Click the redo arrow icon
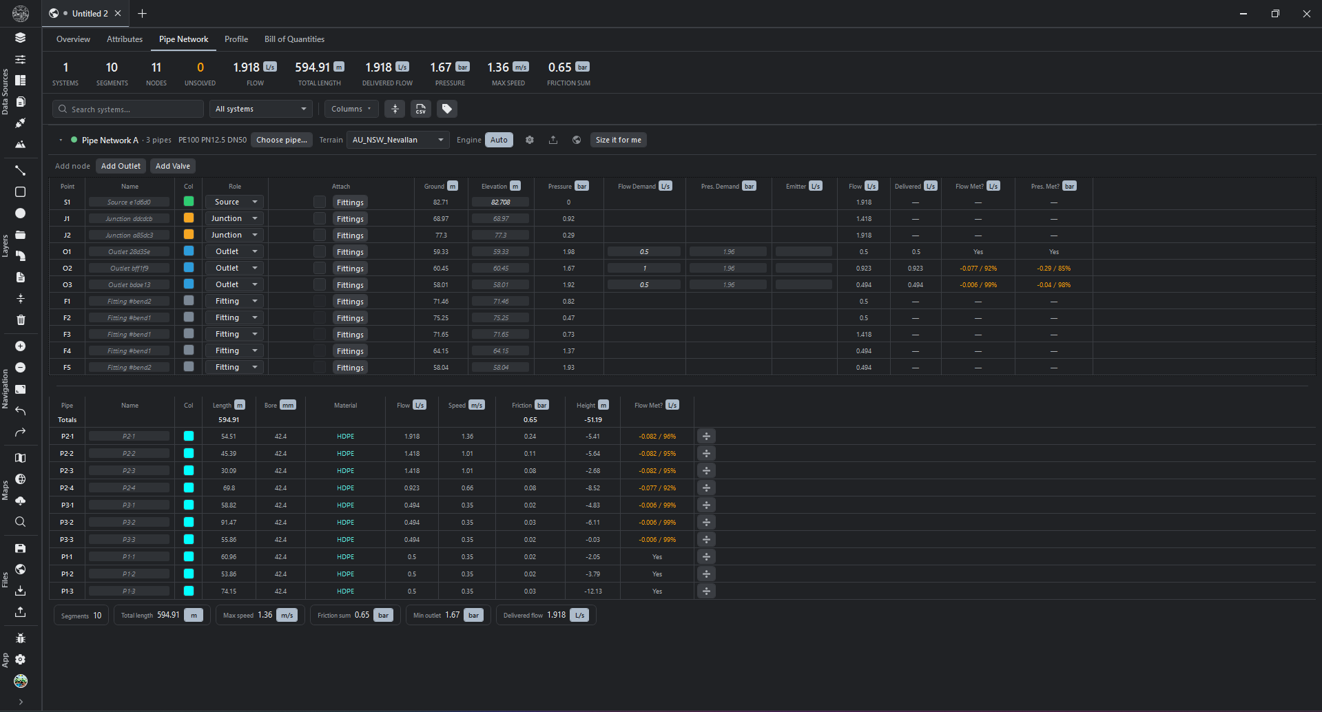Screen dimensions: 1322x712 21,432
